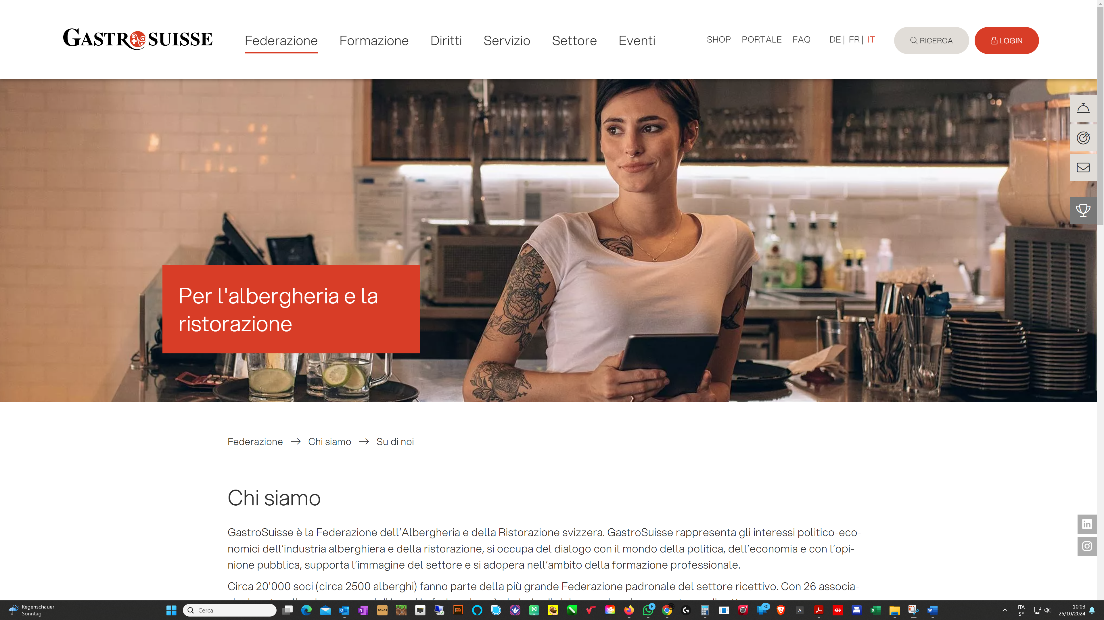Click the GastroSuisse logo
The width and height of the screenshot is (1104, 620).
click(x=138, y=39)
